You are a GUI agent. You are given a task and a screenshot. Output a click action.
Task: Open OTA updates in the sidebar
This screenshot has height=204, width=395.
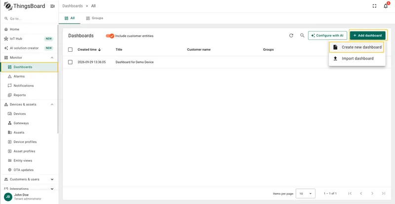(29, 170)
